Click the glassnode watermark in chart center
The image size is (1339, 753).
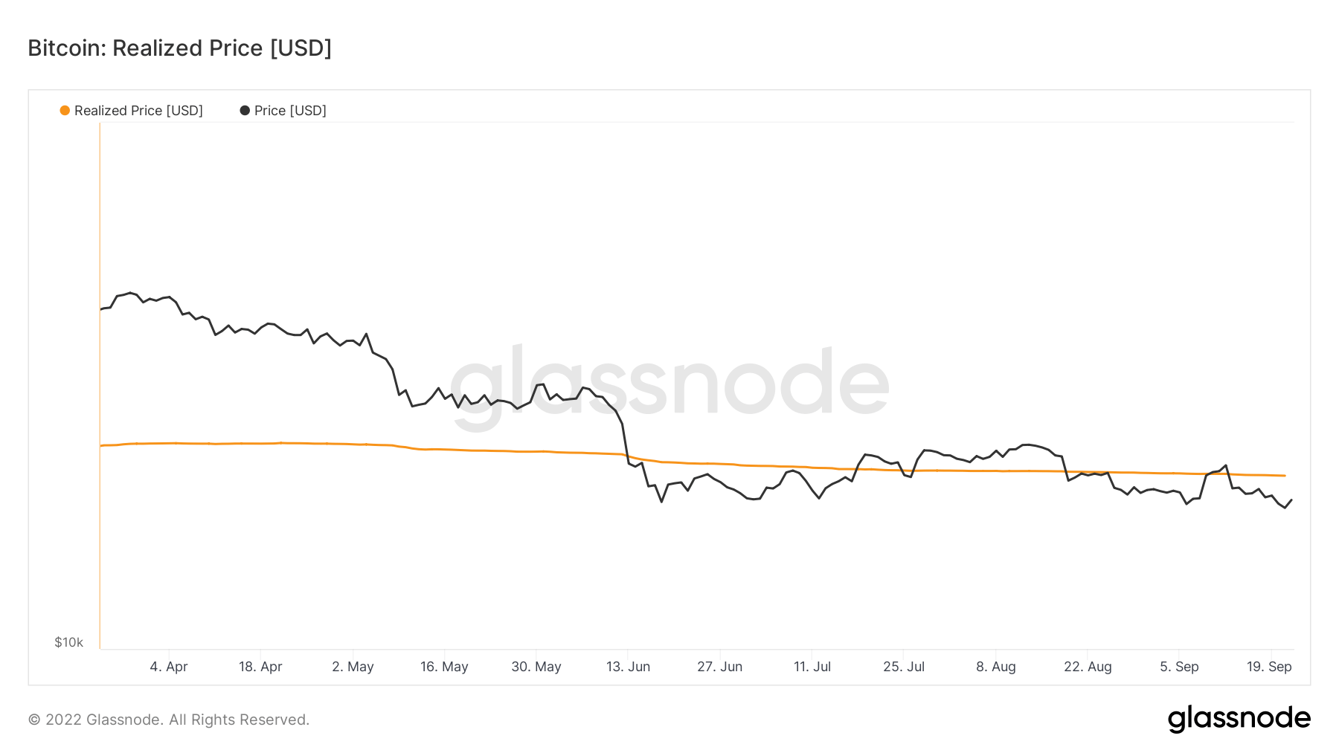669,383
